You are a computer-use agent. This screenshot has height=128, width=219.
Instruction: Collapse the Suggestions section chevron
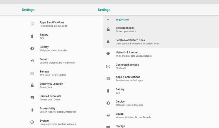pos(108,20)
